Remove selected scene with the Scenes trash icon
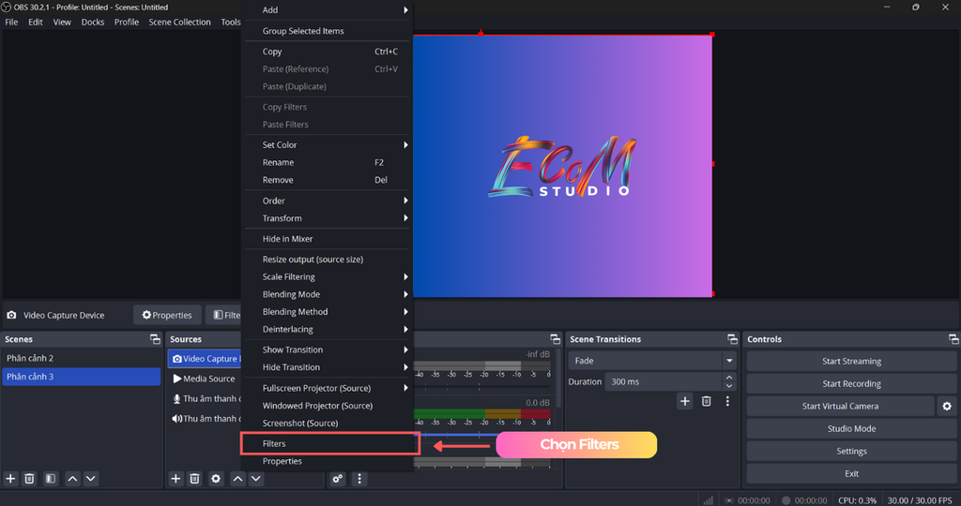Viewport: 961px width, 506px height. (29, 479)
